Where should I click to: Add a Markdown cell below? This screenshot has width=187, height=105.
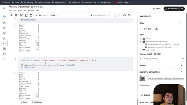37,102
